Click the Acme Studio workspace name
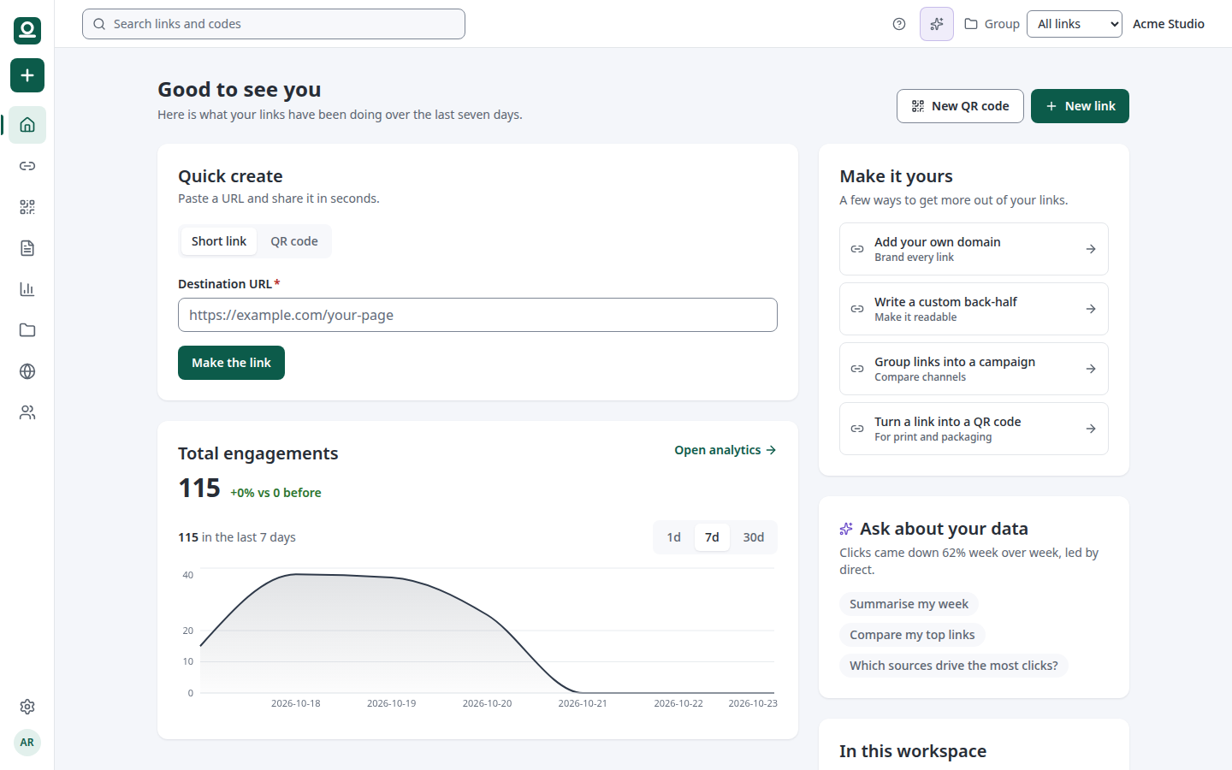 pos(1169,24)
